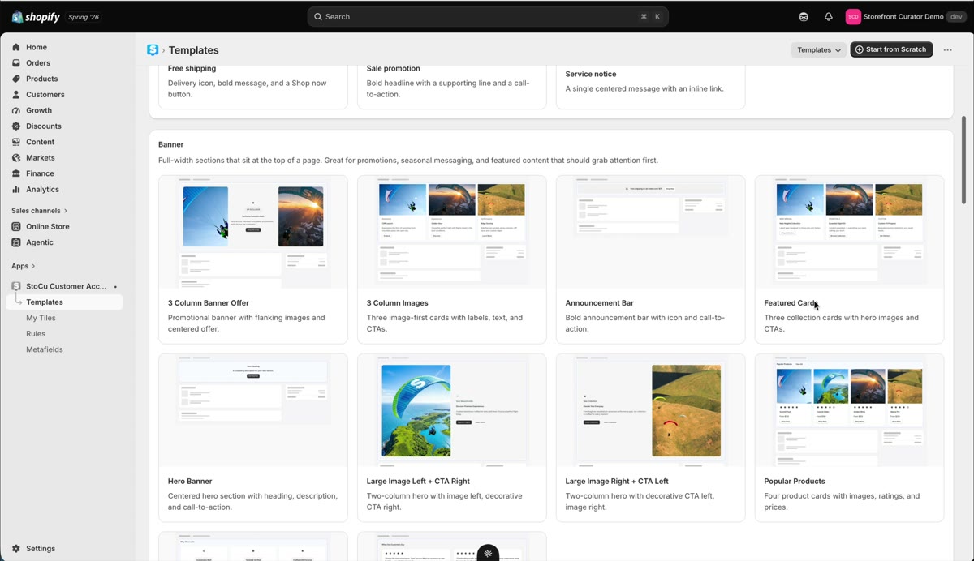Select the Featured Cards template thumbnail

[x=850, y=232]
